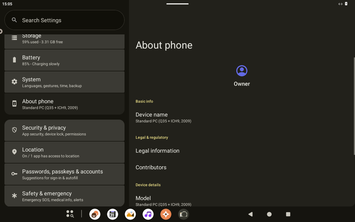
Task: Open the Gallery photos app
Action: click(x=130, y=214)
